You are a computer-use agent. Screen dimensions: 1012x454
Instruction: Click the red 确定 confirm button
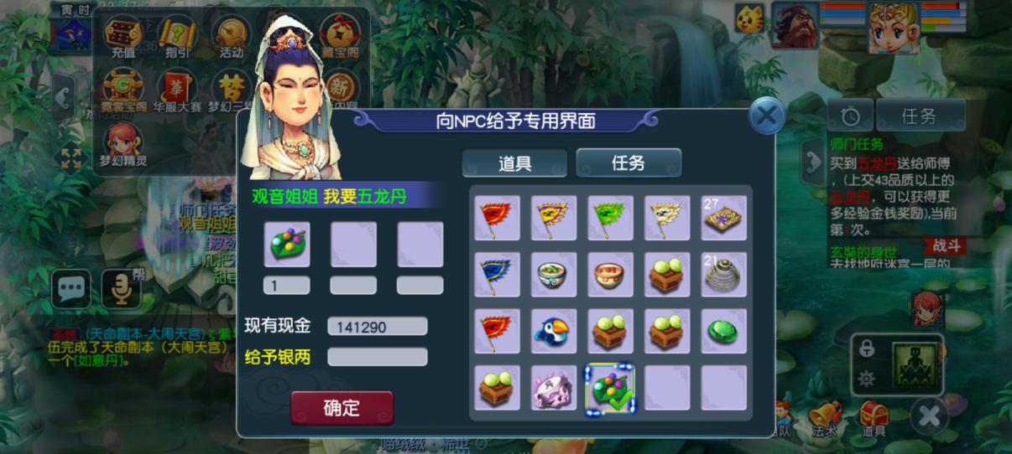coord(342,408)
